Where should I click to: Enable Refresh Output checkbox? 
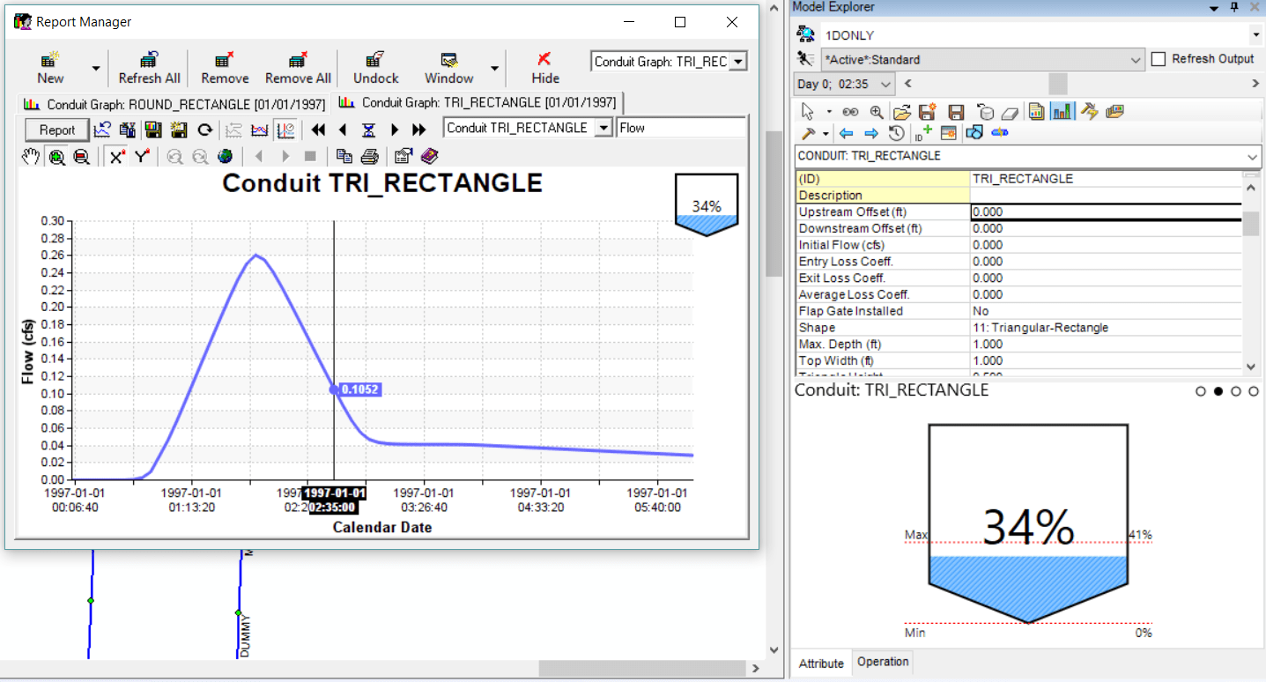coord(1159,59)
